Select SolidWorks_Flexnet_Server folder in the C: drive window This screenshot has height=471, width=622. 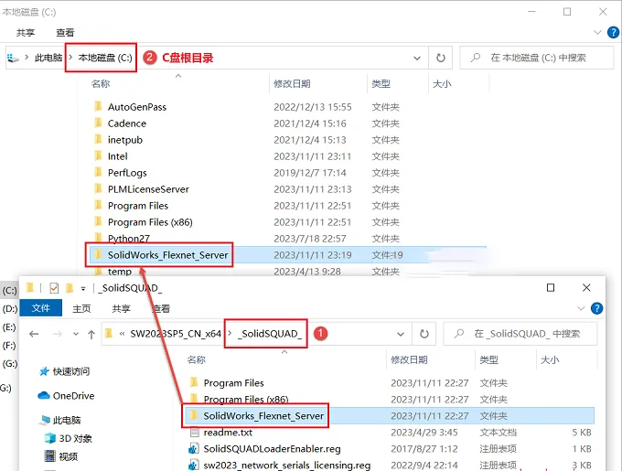(x=167, y=255)
